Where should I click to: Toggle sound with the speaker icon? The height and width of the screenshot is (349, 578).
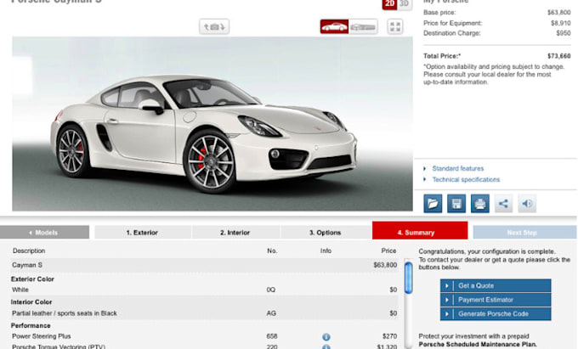pyautogui.click(x=527, y=204)
